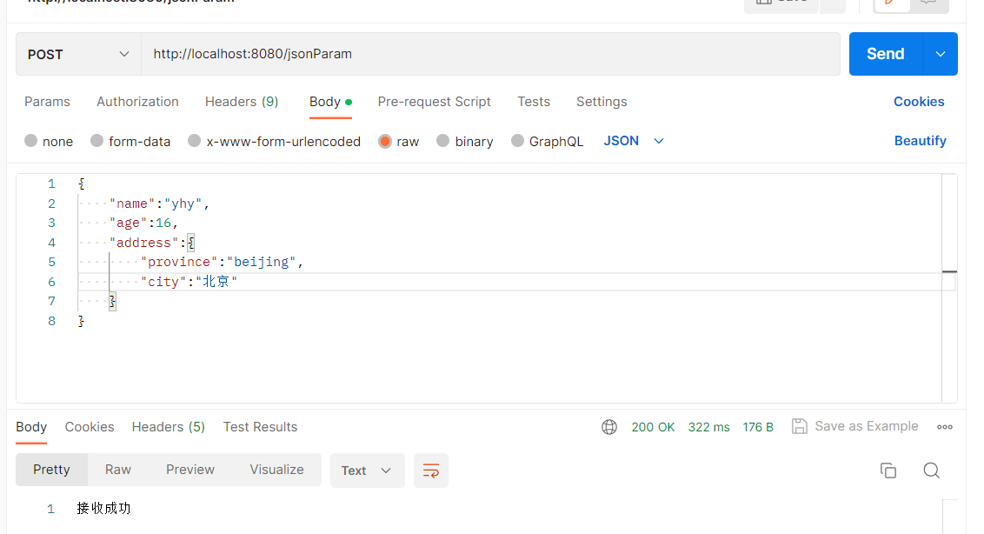Select the form-data body type
The width and height of the screenshot is (984, 534).
[130, 141]
